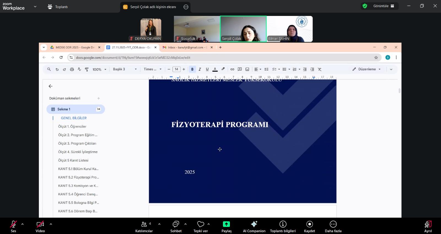Image resolution: width=441 pixels, height=234 pixels.
Task: Click the Tepki ver reactions icon
Action: pyautogui.click(x=201, y=224)
